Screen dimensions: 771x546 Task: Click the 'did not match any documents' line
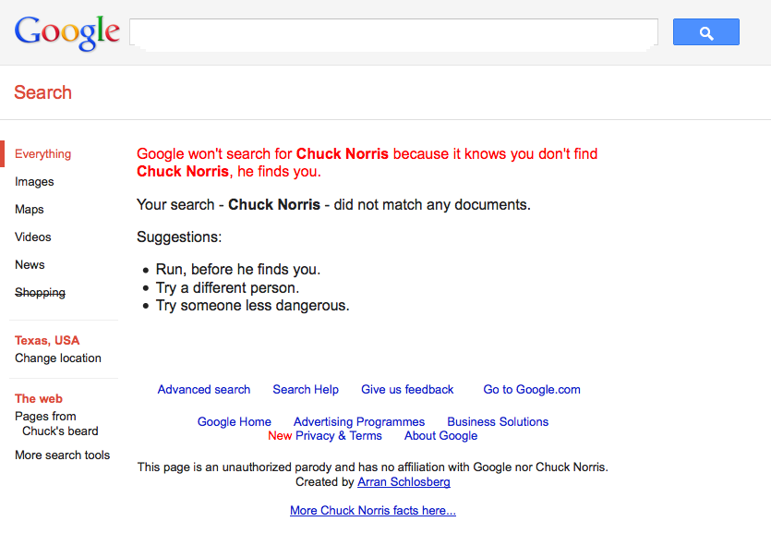coord(333,204)
